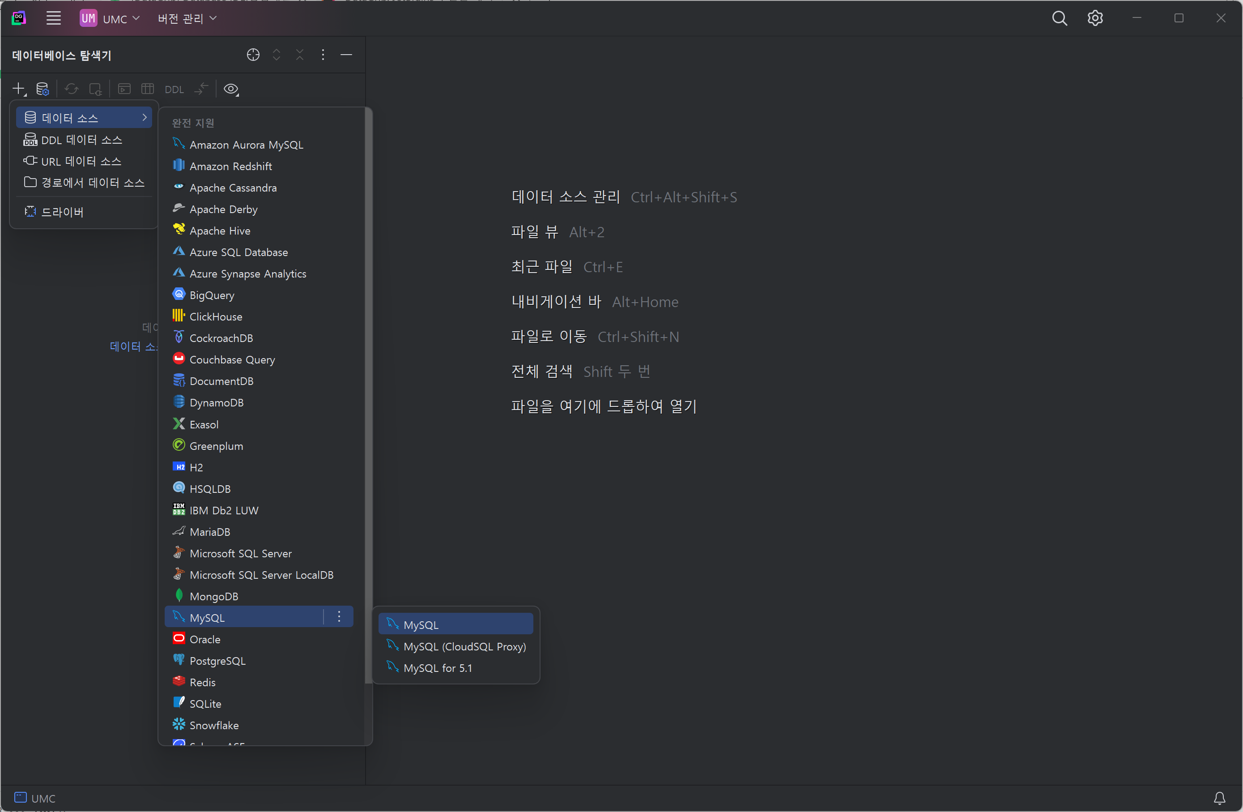Select Redis from the list

tap(259, 682)
